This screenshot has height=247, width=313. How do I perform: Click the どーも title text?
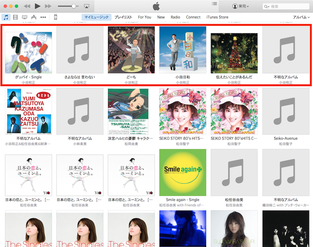131,77
